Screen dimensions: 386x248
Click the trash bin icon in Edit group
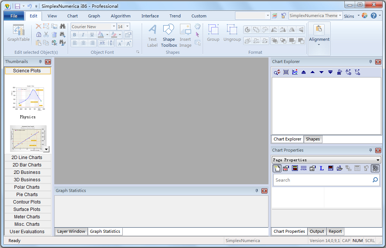click(54, 34)
